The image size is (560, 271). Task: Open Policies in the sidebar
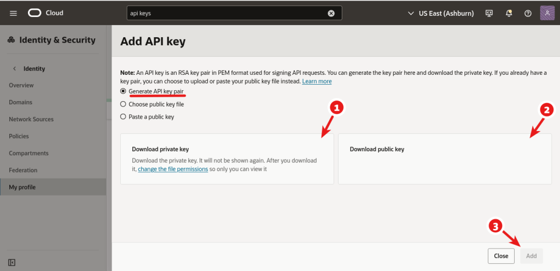tap(19, 136)
